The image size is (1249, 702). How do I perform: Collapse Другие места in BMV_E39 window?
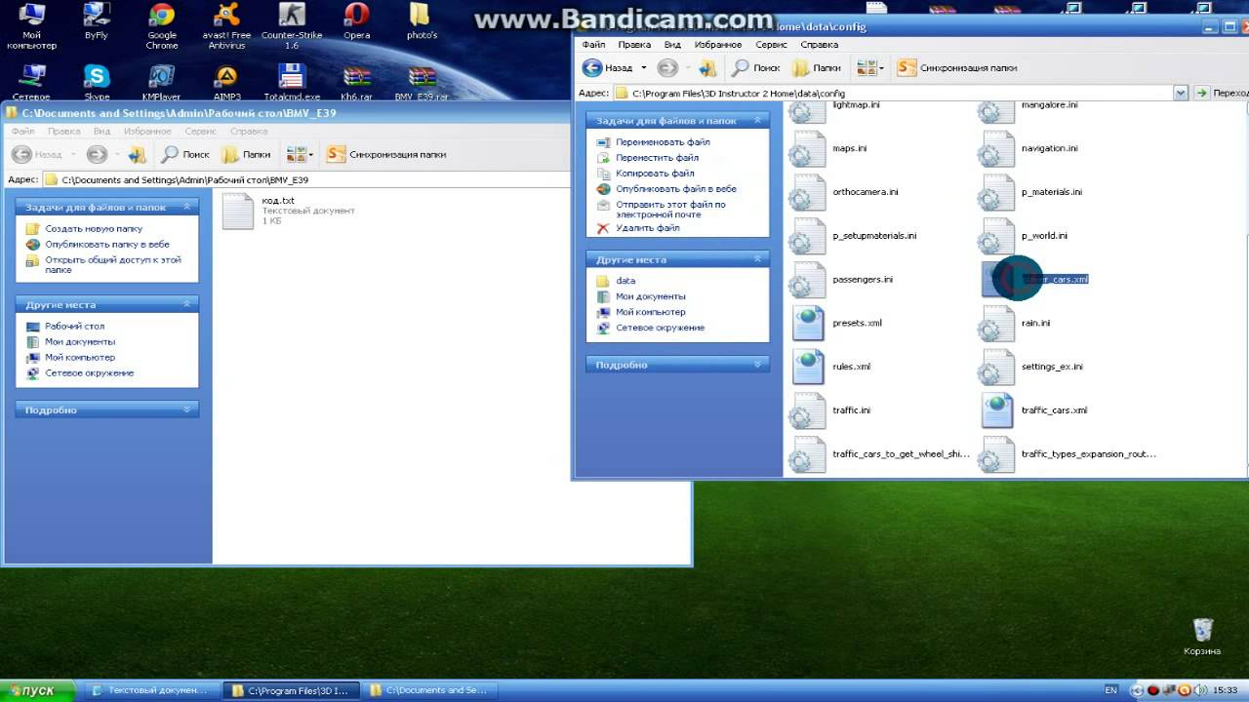pos(186,304)
